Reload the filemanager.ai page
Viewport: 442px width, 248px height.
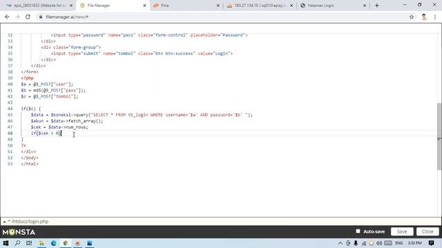(x=28, y=17)
